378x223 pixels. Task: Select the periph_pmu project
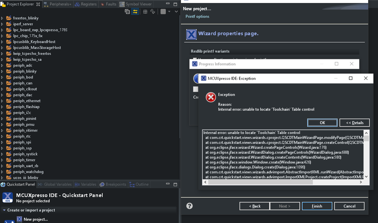[x=23, y=124]
